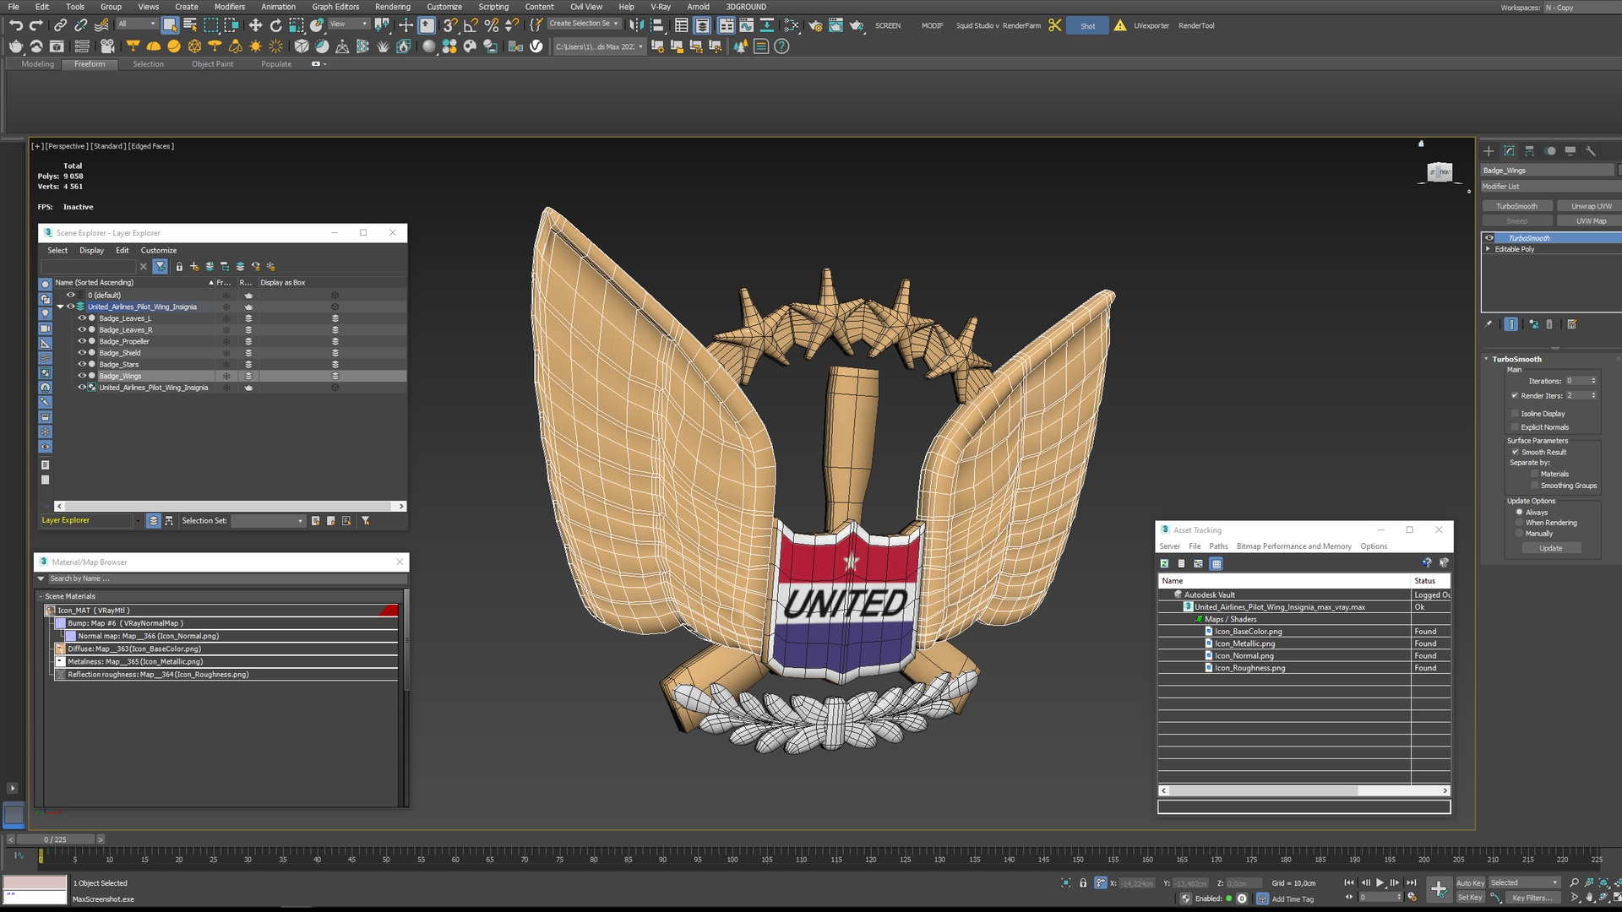This screenshot has width=1622, height=912.
Task: Click the Update button in TurboSmooth
Action: [1551, 548]
